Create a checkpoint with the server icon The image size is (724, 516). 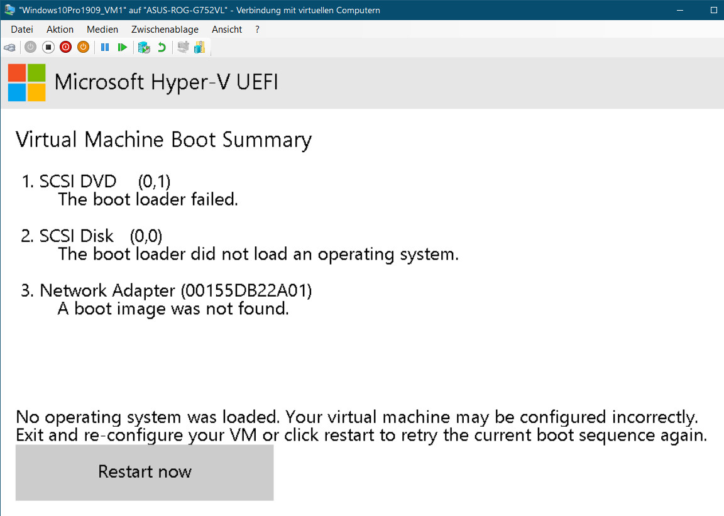144,47
